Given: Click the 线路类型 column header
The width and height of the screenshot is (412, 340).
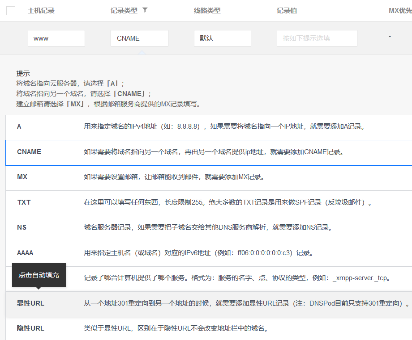Looking at the screenshot, I should (207, 11).
